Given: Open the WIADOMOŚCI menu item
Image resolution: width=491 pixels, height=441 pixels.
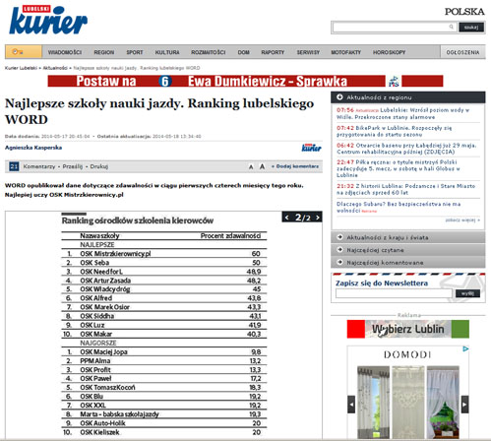Looking at the screenshot, I should [65, 52].
